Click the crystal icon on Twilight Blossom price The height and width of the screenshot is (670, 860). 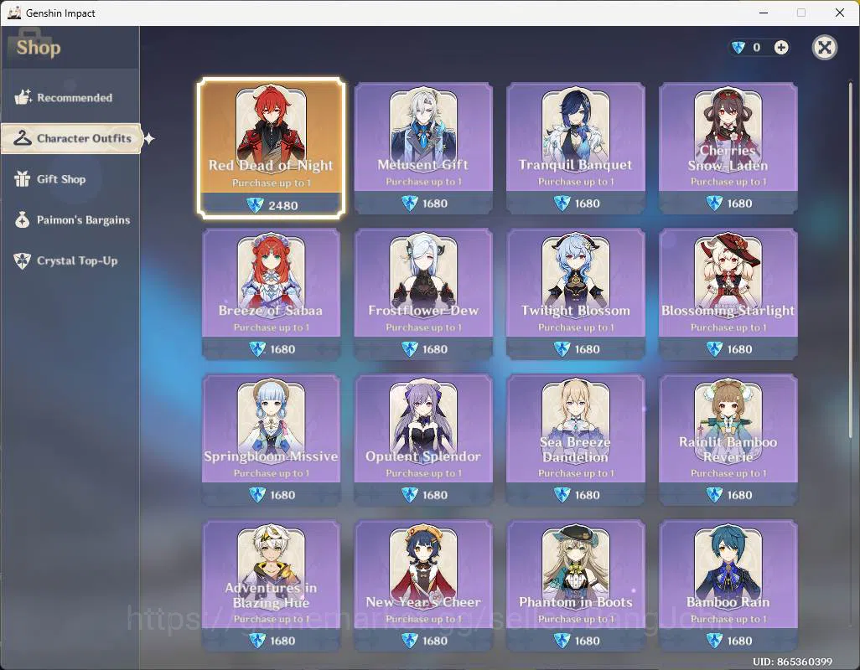(x=562, y=349)
